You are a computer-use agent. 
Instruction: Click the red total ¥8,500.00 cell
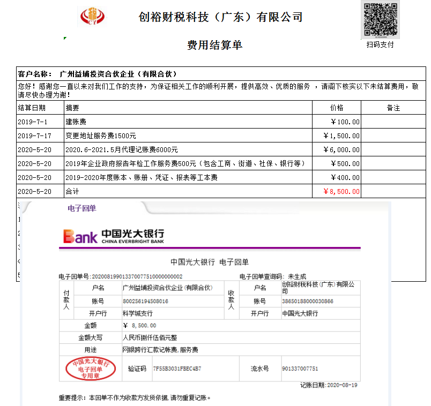(337, 191)
